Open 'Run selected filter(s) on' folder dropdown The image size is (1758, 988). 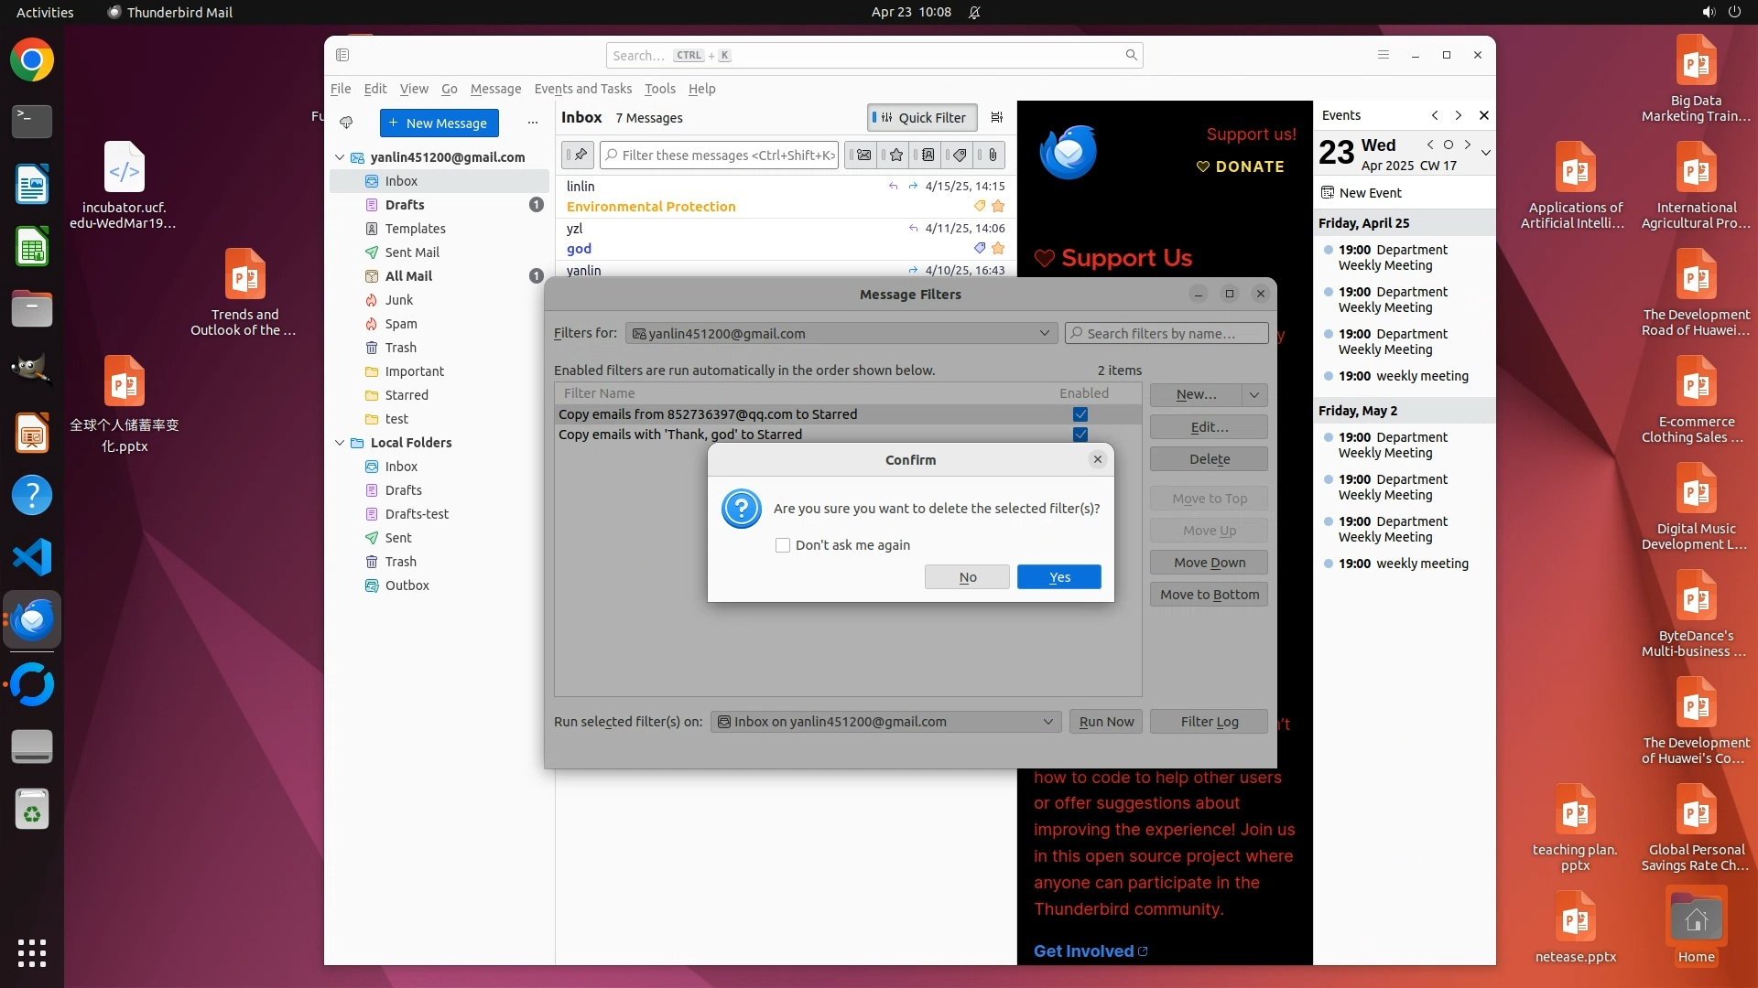pyautogui.click(x=884, y=722)
